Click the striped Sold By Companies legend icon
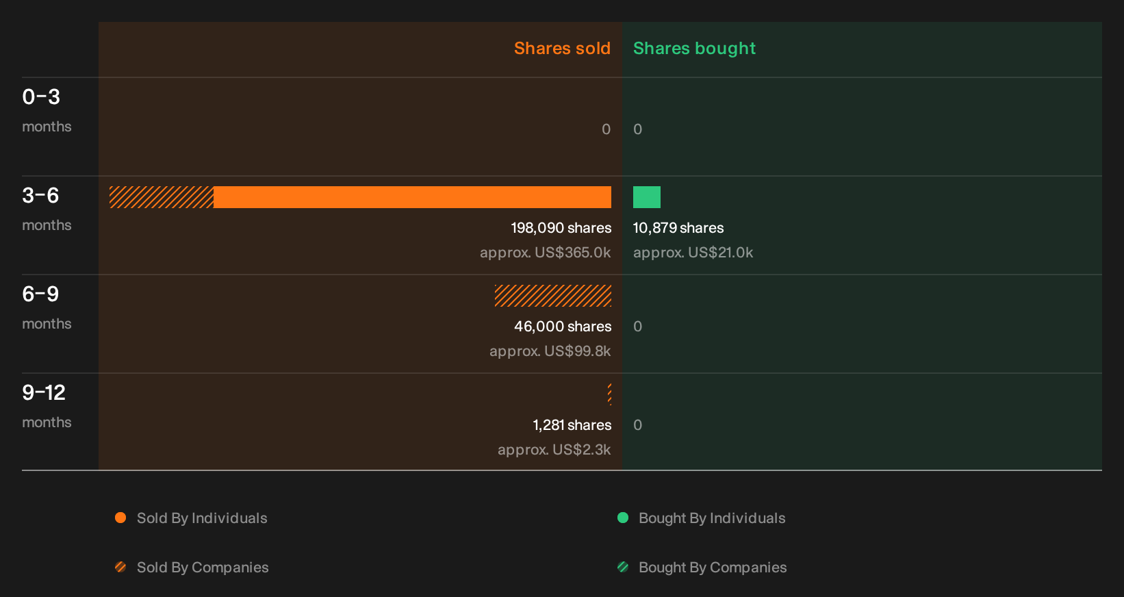The height and width of the screenshot is (597, 1124). (x=120, y=567)
